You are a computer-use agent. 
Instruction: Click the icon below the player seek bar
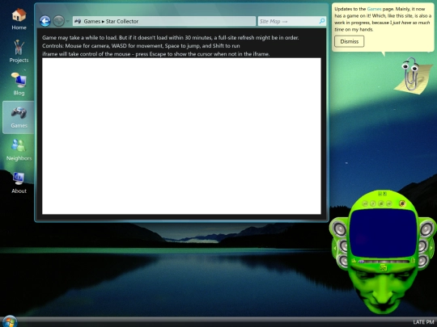coord(384,268)
